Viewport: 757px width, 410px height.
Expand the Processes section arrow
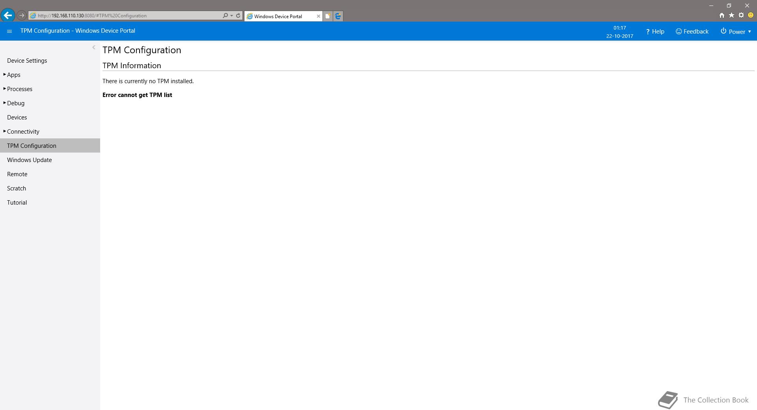coord(4,88)
